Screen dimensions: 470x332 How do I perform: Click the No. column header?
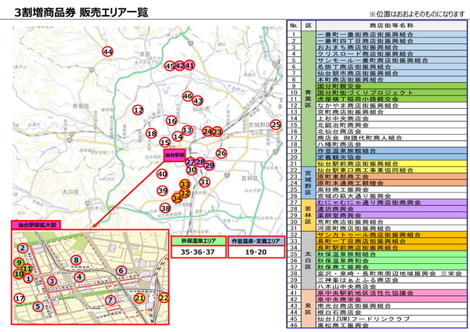coord(294,26)
